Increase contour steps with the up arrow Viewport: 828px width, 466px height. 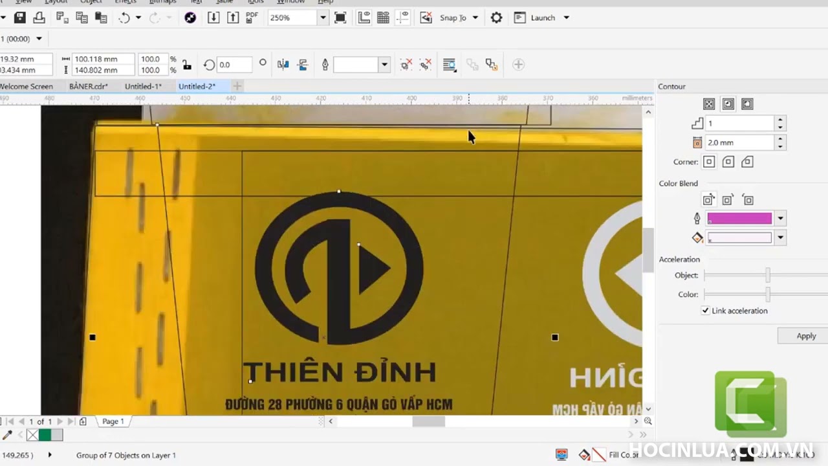click(x=781, y=120)
